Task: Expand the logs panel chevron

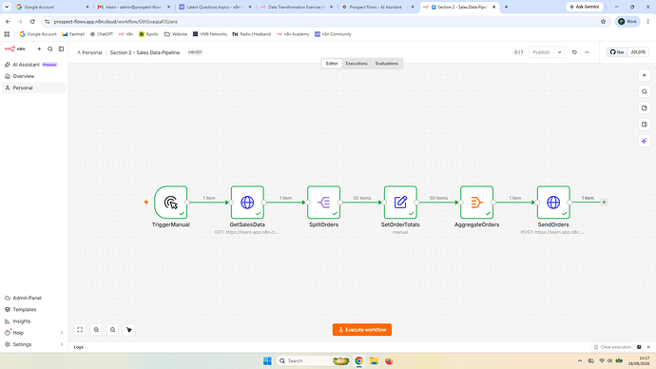Action: coord(648,347)
